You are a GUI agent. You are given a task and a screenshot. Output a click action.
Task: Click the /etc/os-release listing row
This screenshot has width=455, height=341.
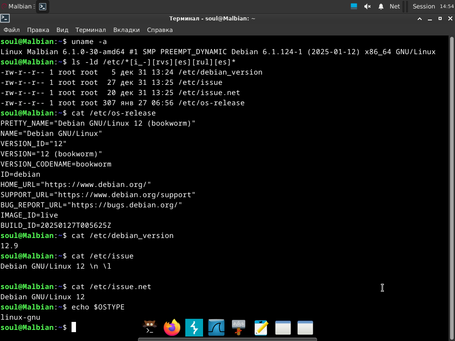tap(122, 103)
